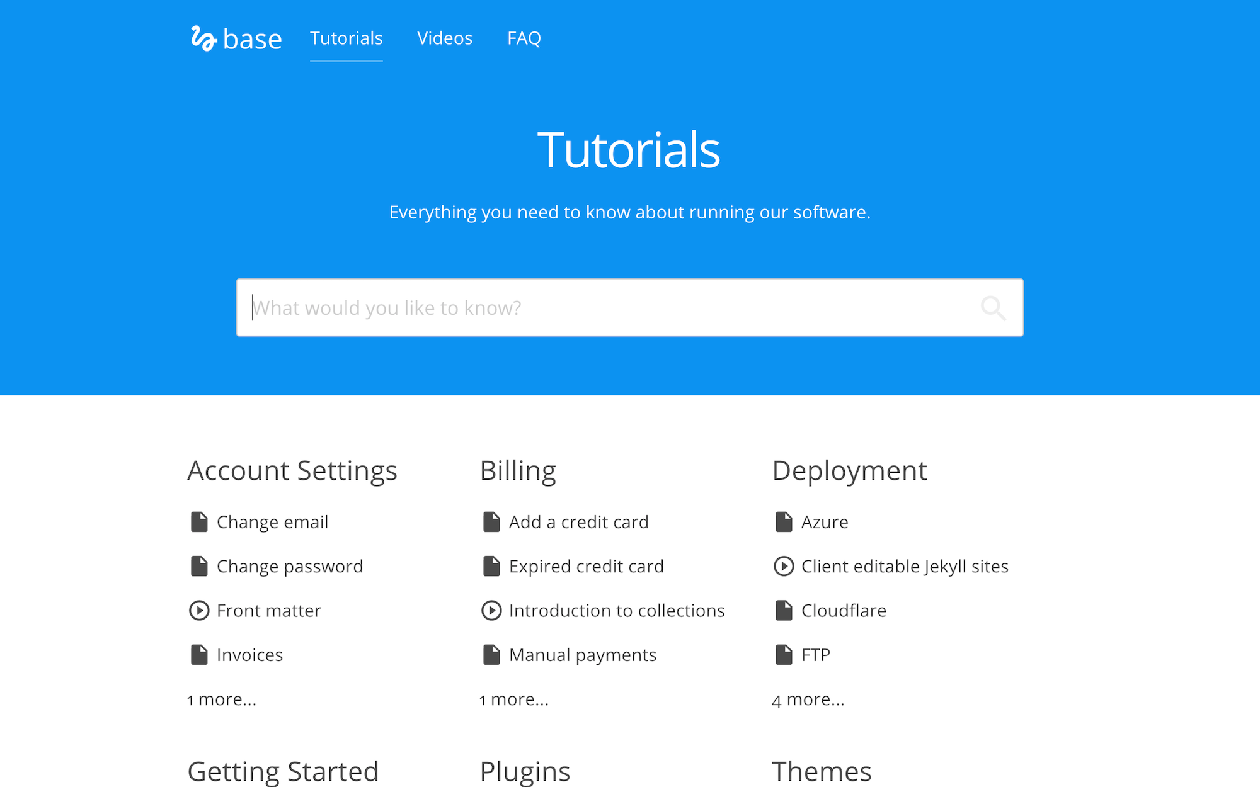Click the play icon beside Front matter
Image resolution: width=1260 pixels, height=787 pixels.
199,611
